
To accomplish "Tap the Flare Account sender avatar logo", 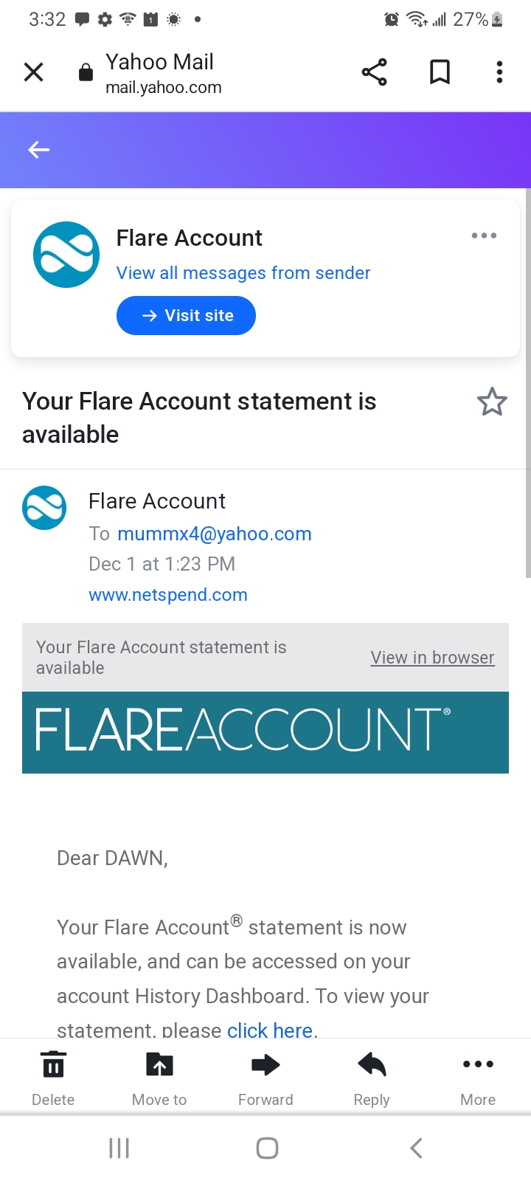I will point(44,508).
